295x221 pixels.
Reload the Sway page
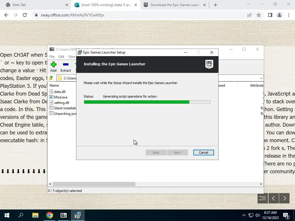25,15
